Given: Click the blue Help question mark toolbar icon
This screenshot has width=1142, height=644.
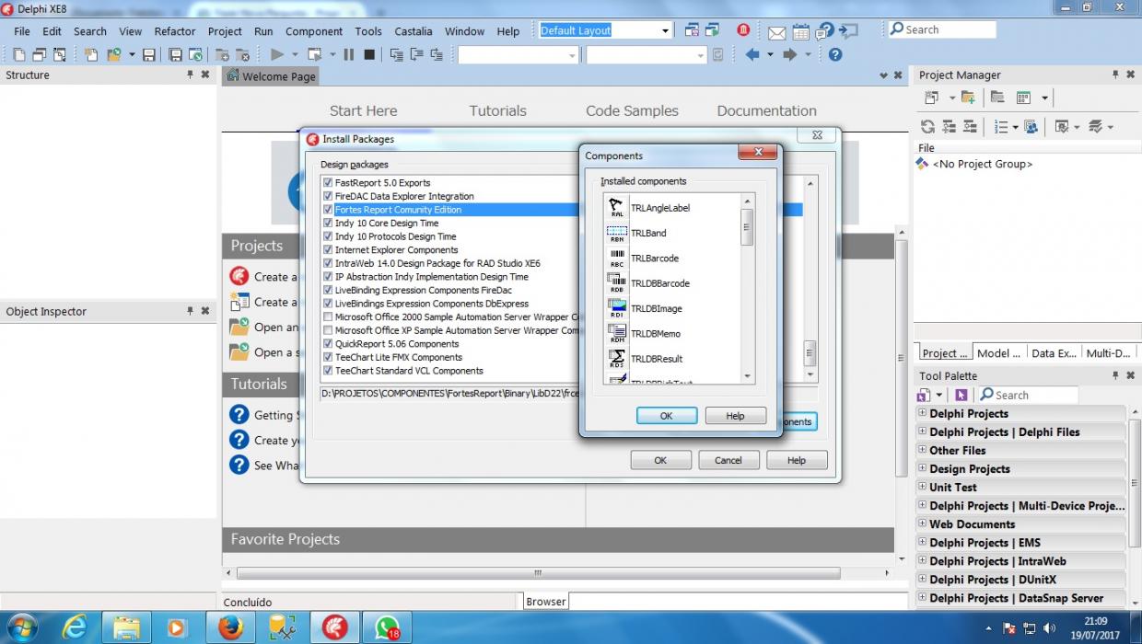Looking at the screenshot, I should point(835,55).
